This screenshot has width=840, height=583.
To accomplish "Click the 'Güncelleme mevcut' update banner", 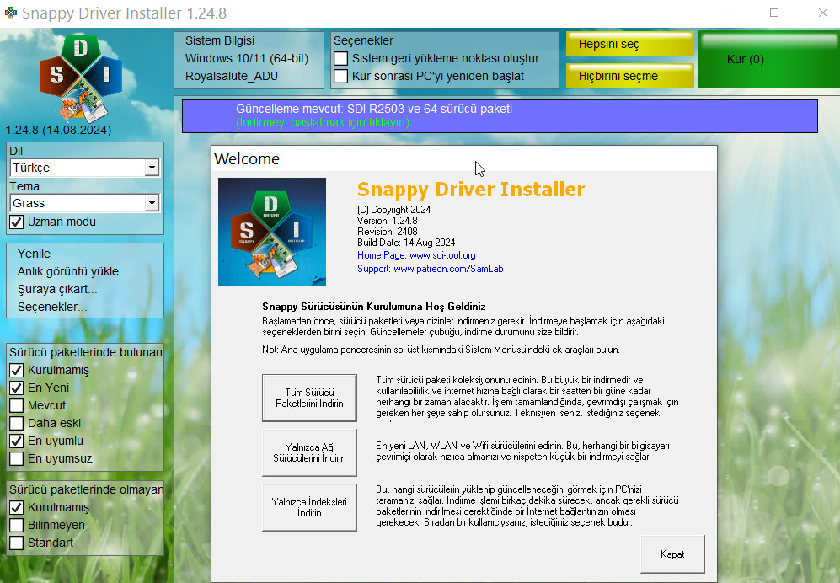I will (500, 115).
